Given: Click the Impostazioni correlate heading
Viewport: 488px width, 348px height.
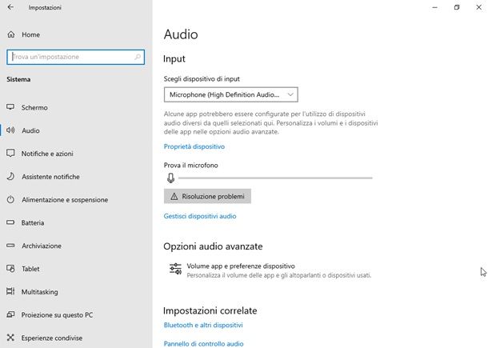Looking at the screenshot, I should coord(210,310).
